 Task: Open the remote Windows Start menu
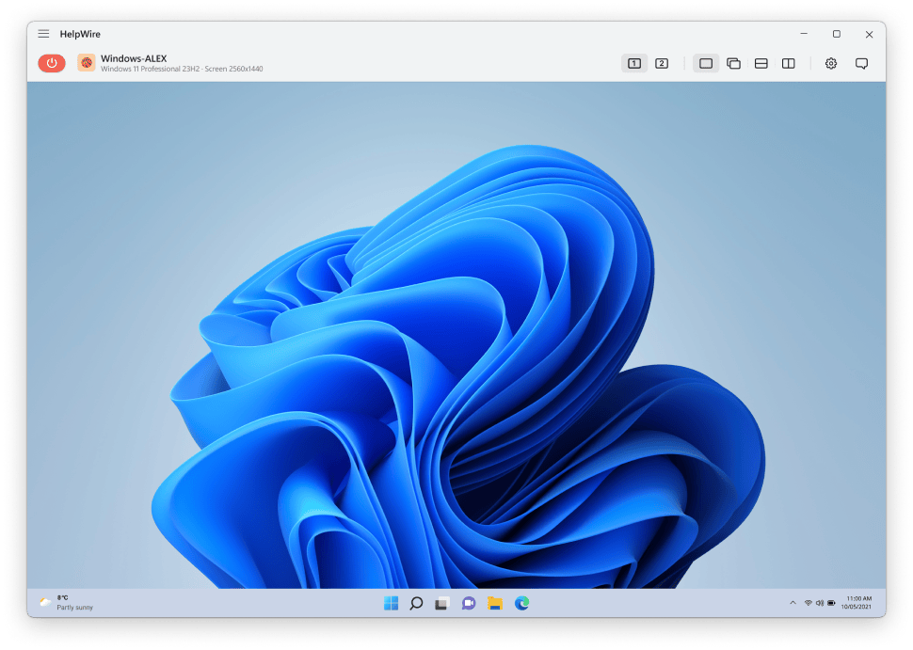[x=391, y=604]
